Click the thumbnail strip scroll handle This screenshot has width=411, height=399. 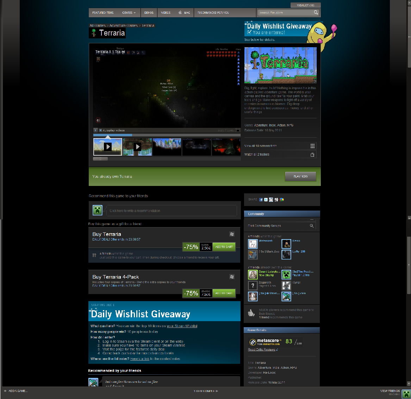pos(100,158)
